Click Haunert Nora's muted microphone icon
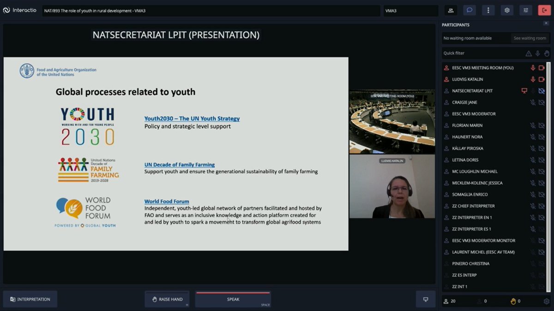The width and height of the screenshot is (554, 311). pos(533,137)
